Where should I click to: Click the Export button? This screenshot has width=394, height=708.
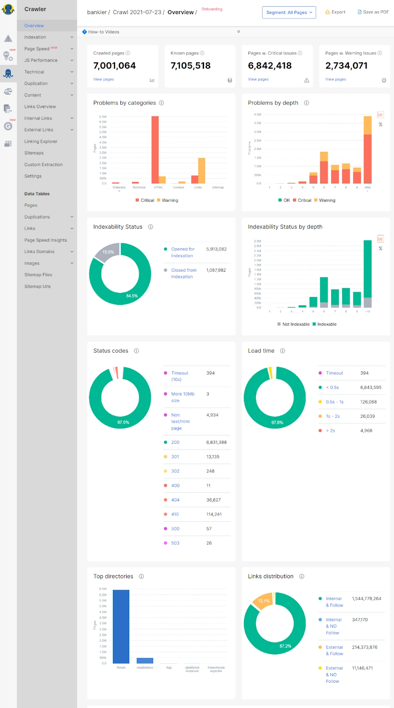coord(335,12)
